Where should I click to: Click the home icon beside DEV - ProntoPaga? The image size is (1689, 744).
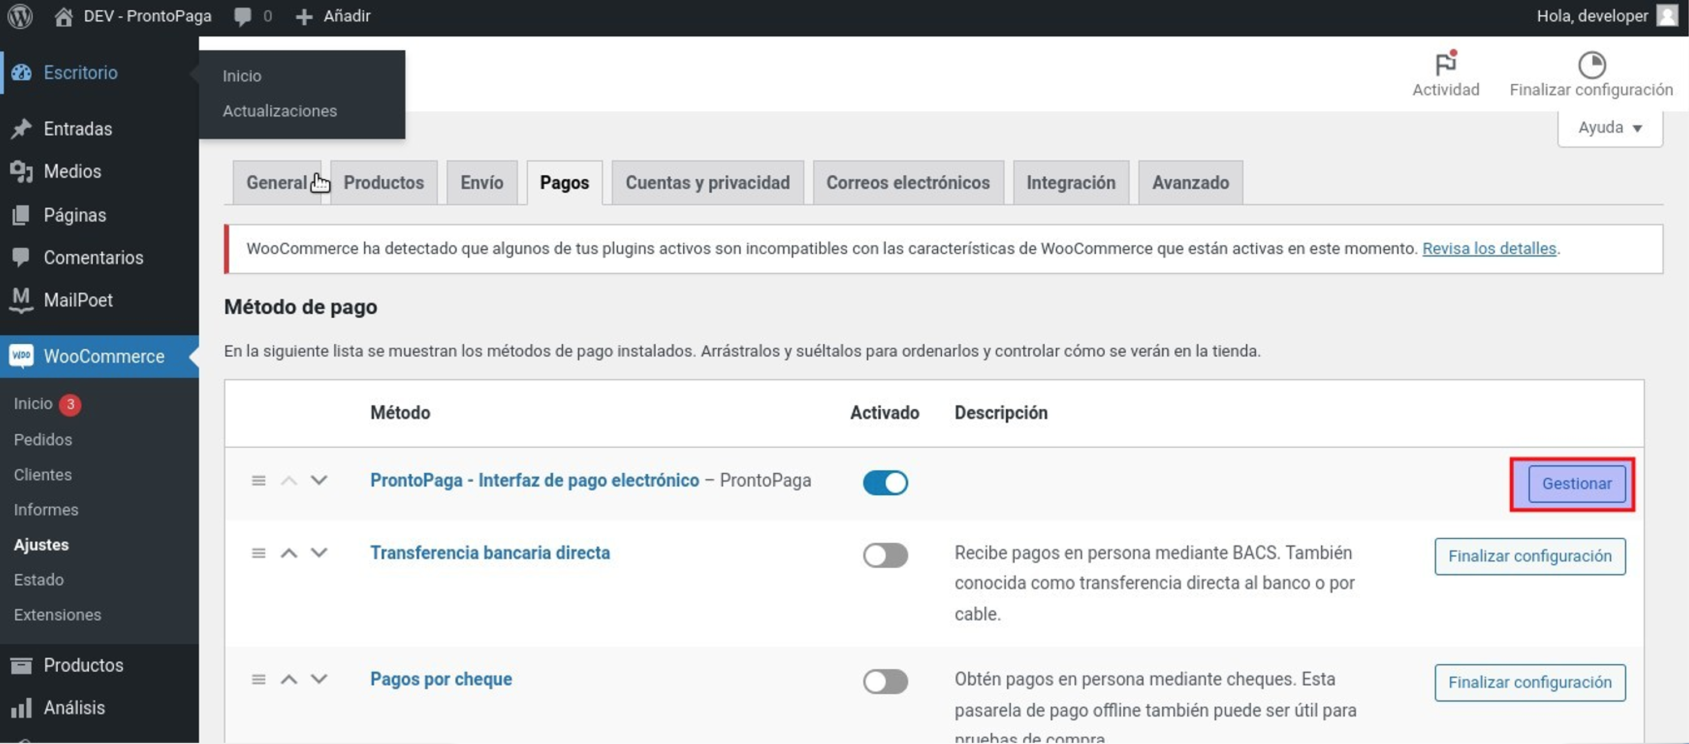[x=63, y=16]
